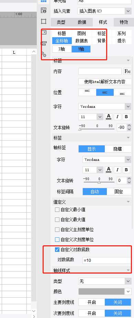Screen dimensions: 134x318
Task: Enable 自定义次刻度单位 checkbox
Action: 57,239
